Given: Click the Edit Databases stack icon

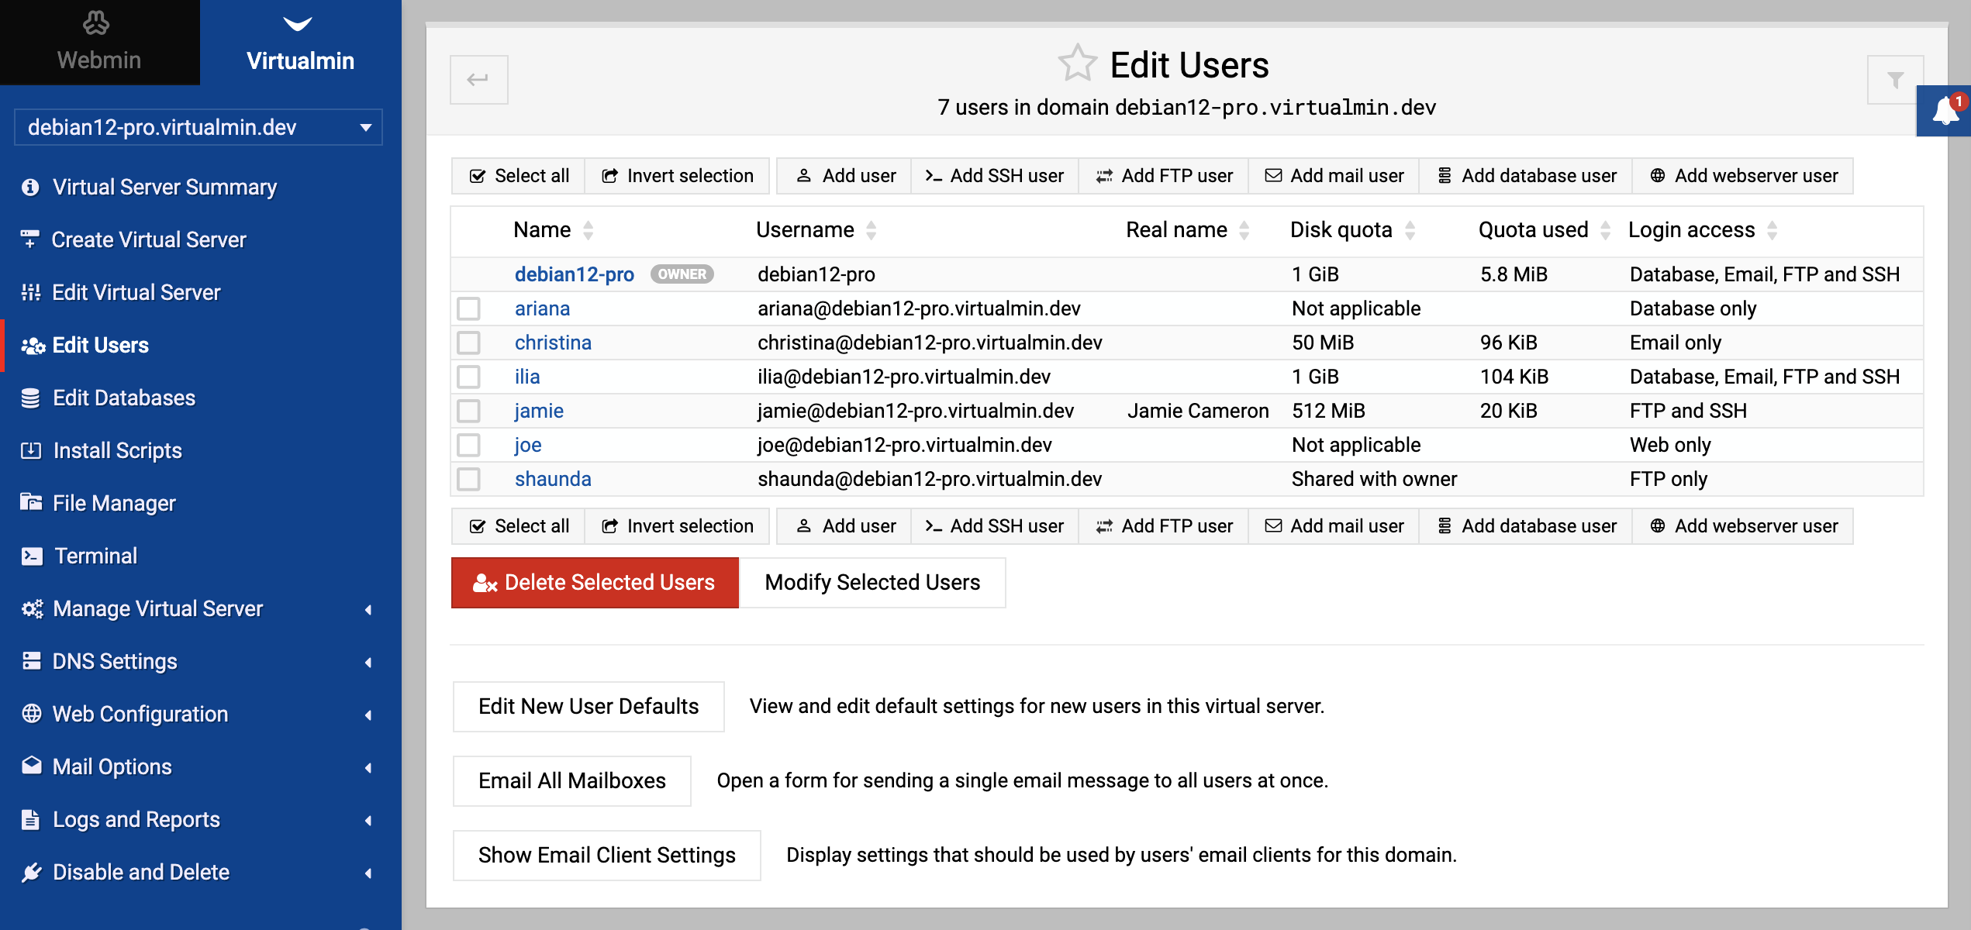Looking at the screenshot, I should 30,398.
